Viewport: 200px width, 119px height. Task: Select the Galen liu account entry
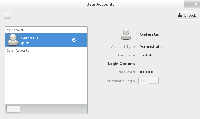pyautogui.click(x=46, y=40)
